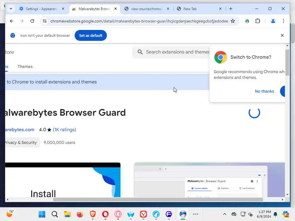Screen dimensions: 295x221
Task: Click the magnifier icon in store search
Action: point(140,52)
